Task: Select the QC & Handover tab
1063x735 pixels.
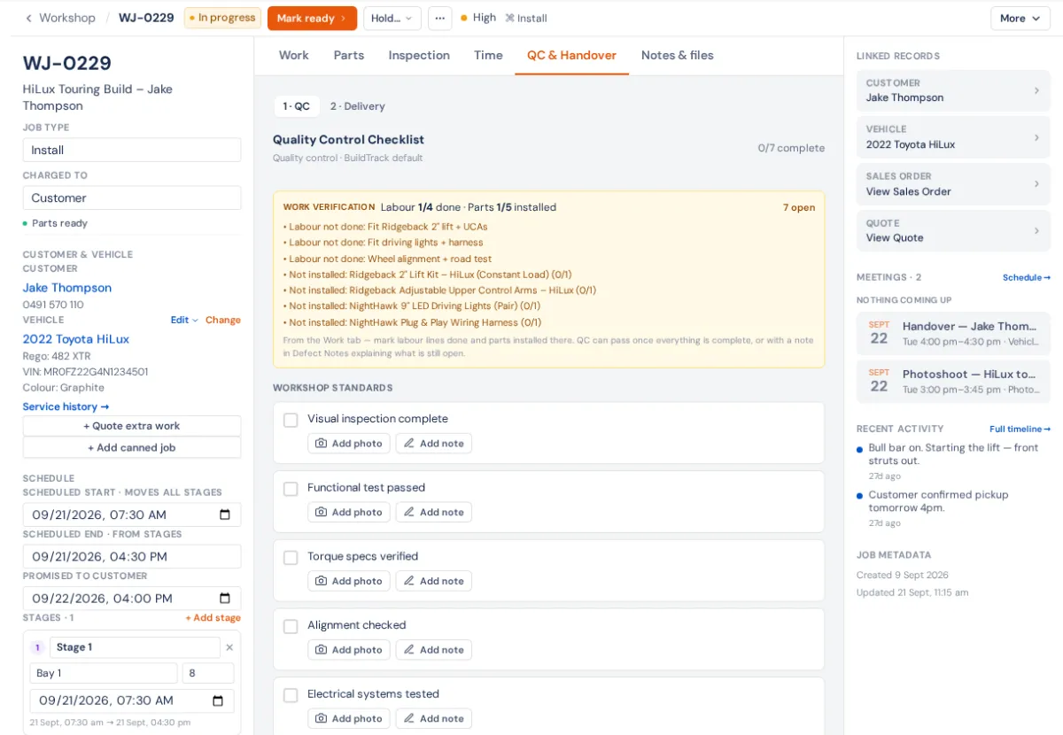Action: tap(571, 55)
